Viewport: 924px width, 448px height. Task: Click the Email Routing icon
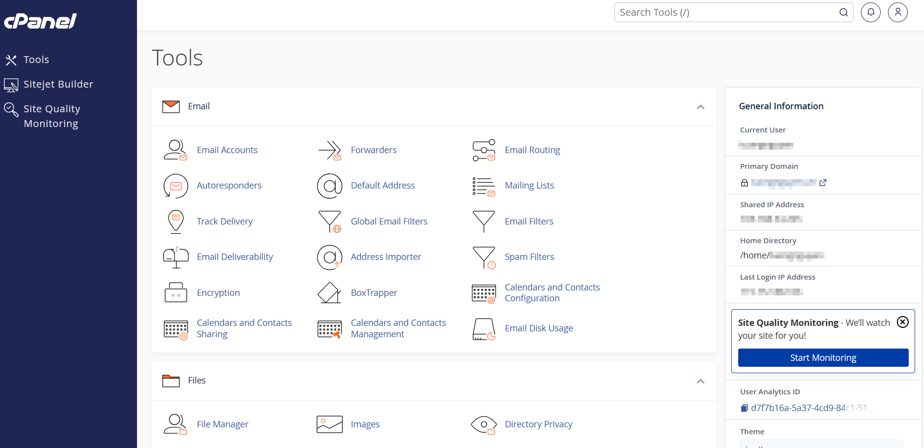point(484,150)
